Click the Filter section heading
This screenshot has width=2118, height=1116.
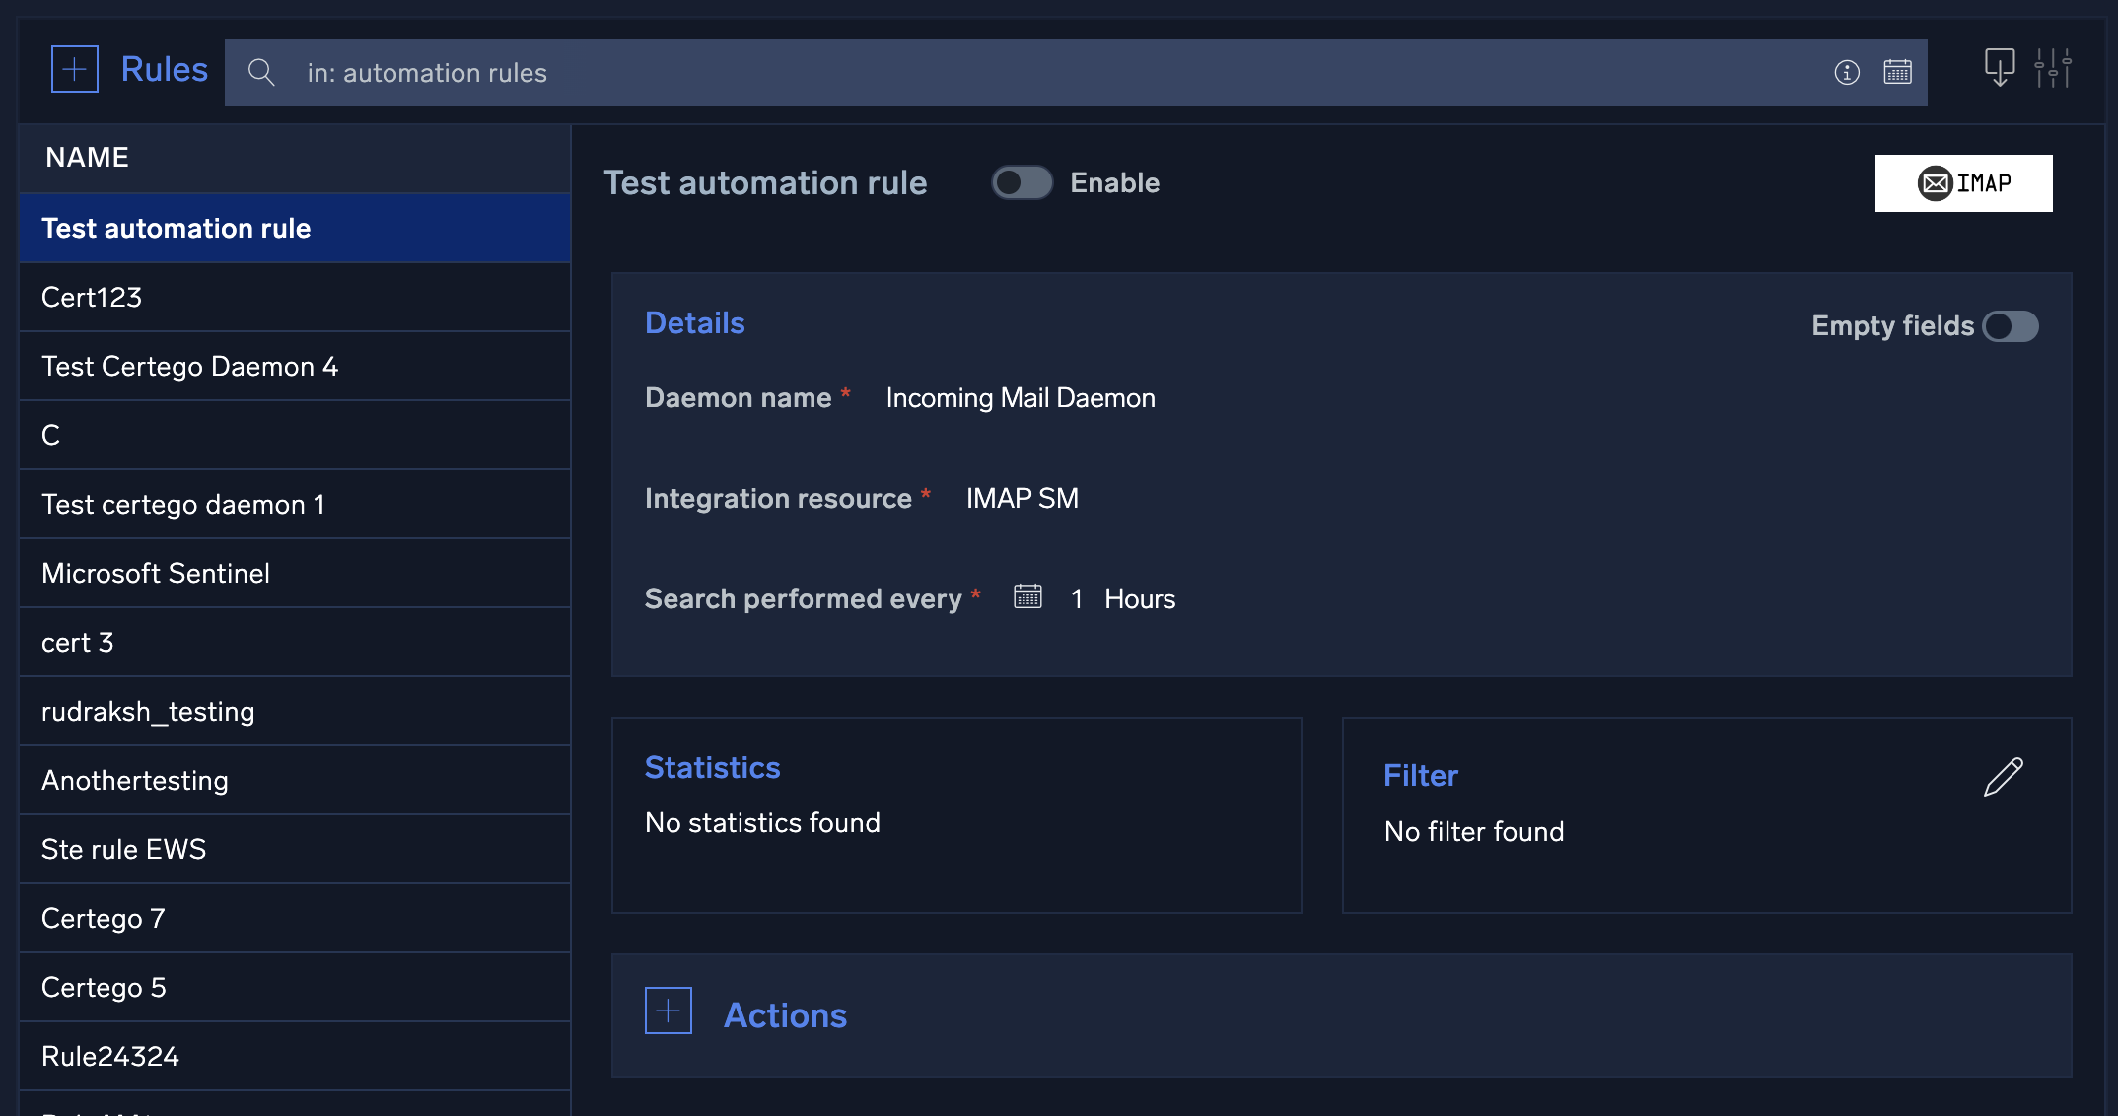click(x=1420, y=775)
